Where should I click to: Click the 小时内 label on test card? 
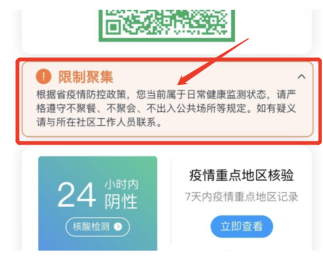pos(121,184)
